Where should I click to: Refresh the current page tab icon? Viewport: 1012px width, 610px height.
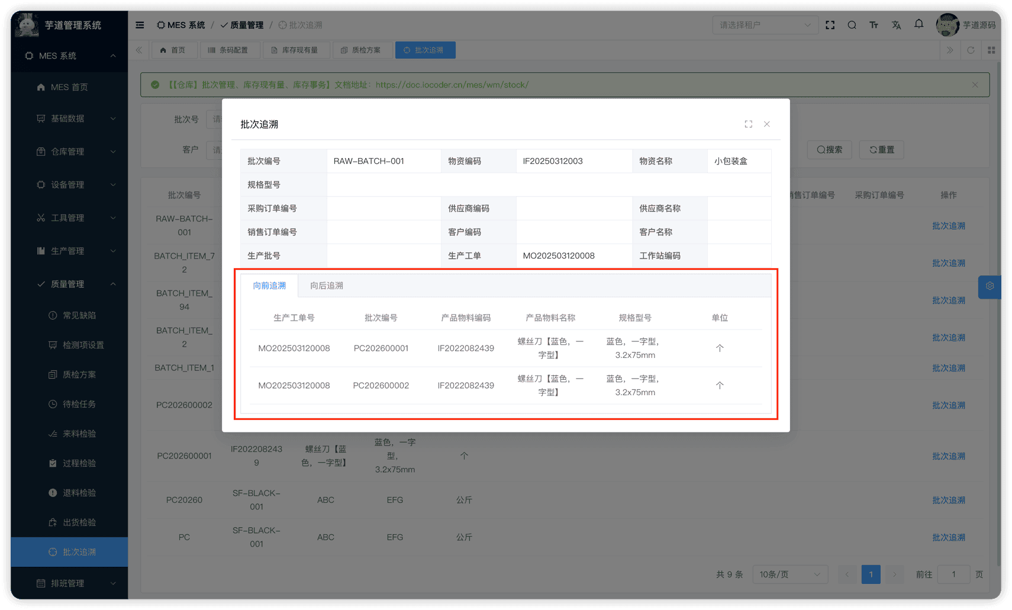tap(971, 50)
